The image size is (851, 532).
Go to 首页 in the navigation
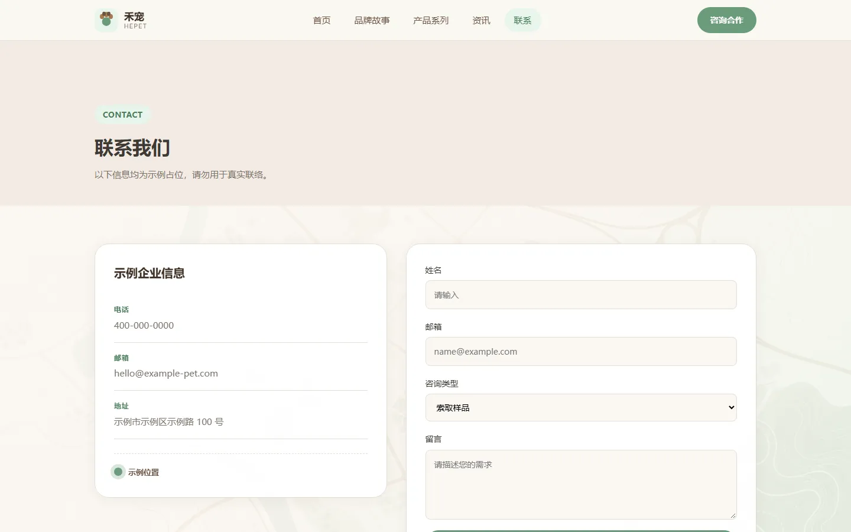point(321,20)
